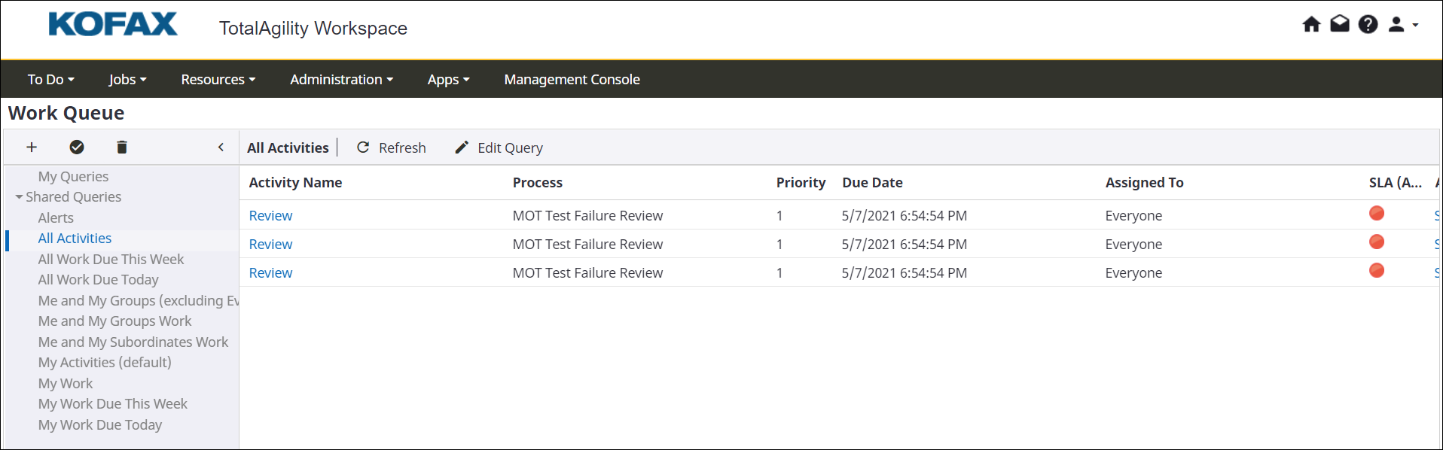The image size is (1443, 450).
Task: Expand the Administration menu
Action: [x=341, y=79]
